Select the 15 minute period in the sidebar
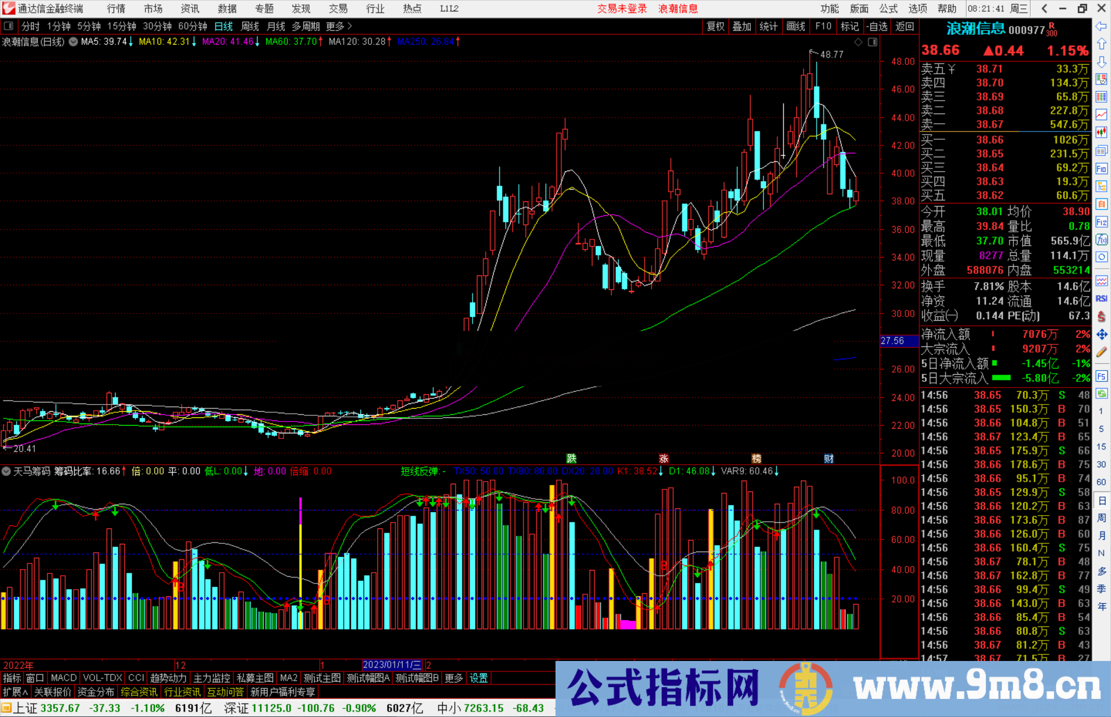The width and height of the screenshot is (1111, 717). pos(1101,447)
